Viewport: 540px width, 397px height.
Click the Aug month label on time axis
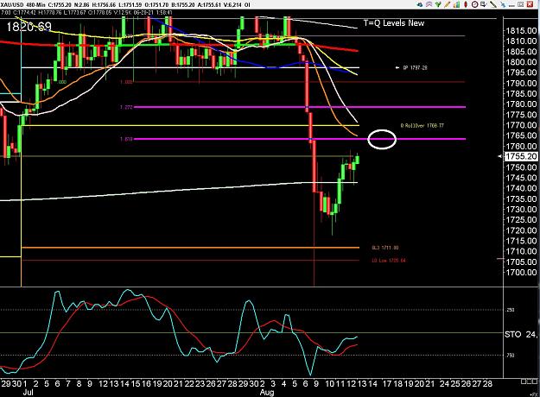[x=267, y=392]
